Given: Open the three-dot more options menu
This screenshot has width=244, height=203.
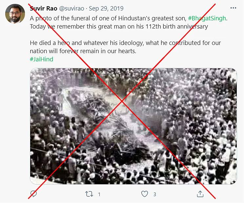Looking at the screenshot, I should pyautogui.click(x=233, y=8).
